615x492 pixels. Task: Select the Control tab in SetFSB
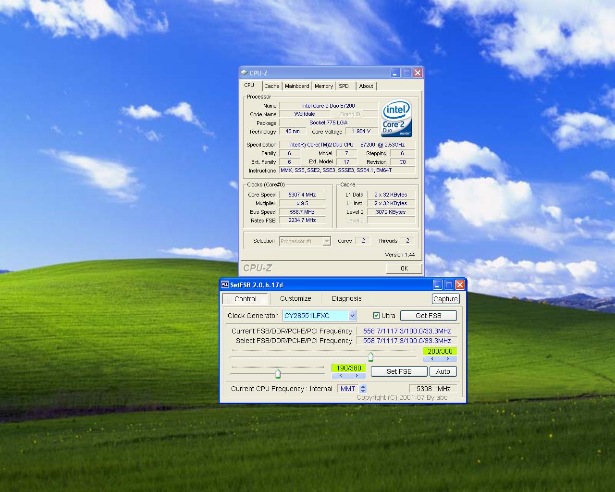(245, 299)
